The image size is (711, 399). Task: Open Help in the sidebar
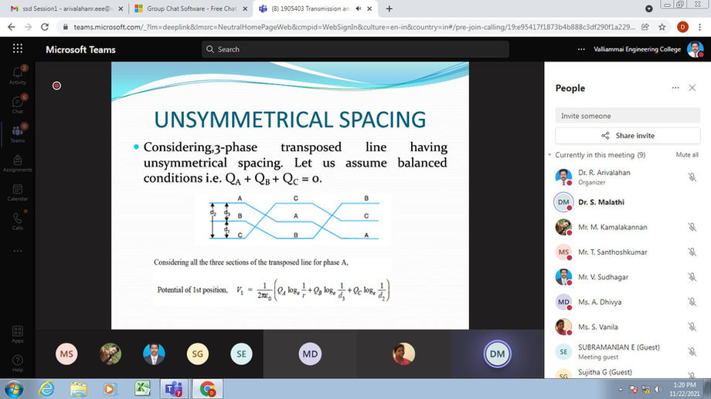(x=18, y=363)
